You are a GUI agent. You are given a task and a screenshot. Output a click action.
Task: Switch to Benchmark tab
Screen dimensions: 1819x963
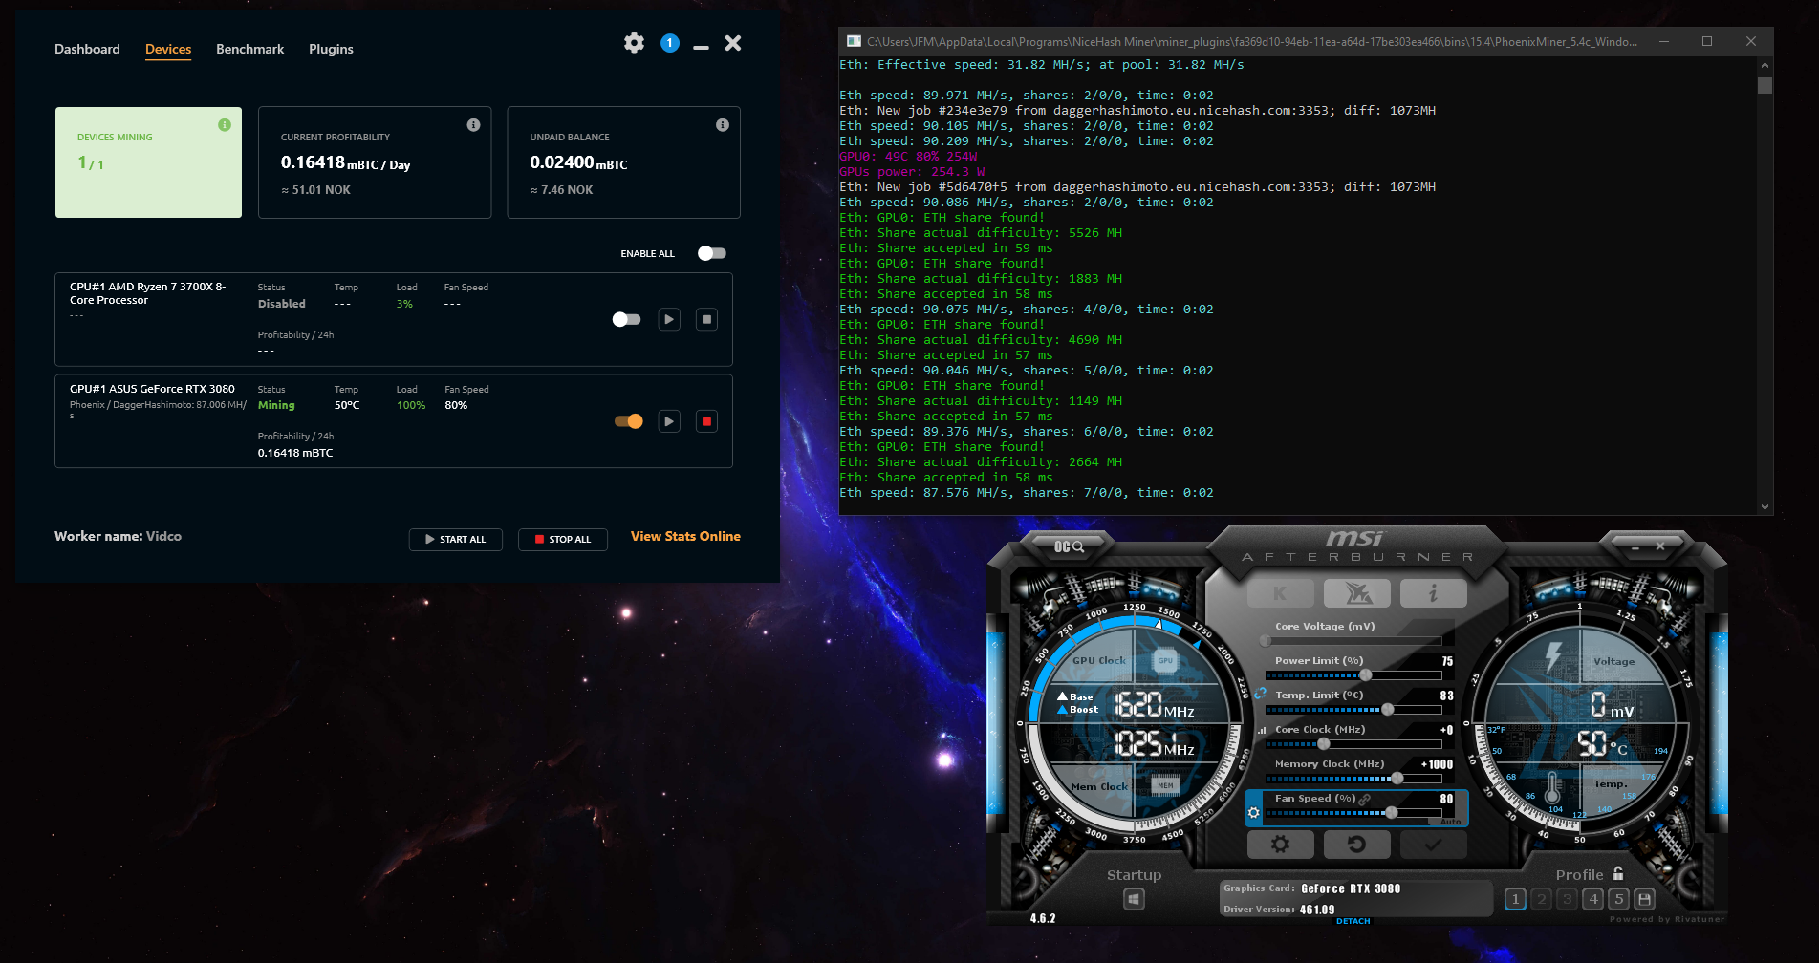coord(249,49)
